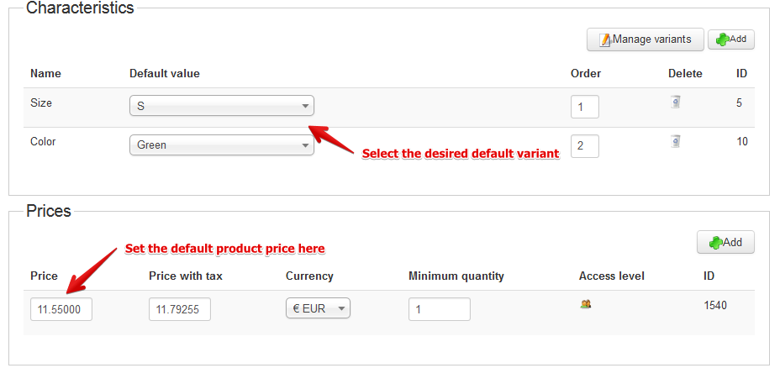Click the Size order field
Image resolution: width=780 pixels, height=368 pixels.
point(584,107)
